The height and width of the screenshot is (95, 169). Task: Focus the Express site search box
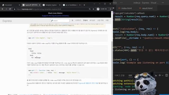pos(60,21)
